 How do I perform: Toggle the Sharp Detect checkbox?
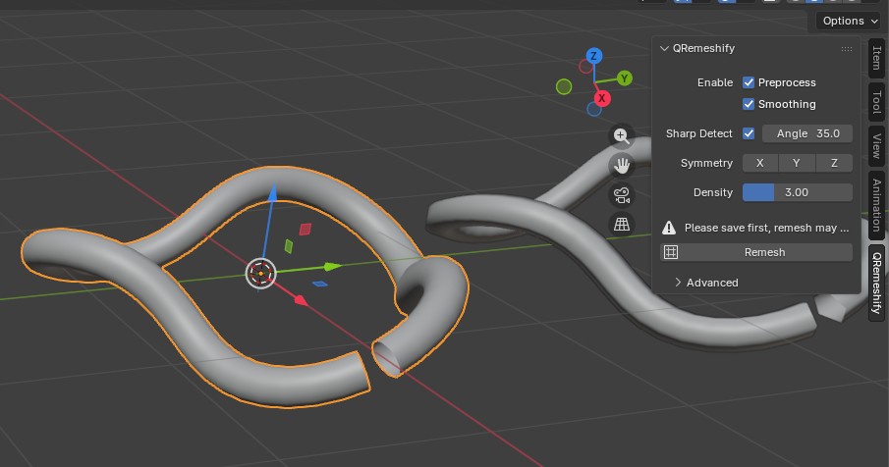coord(749,133)
